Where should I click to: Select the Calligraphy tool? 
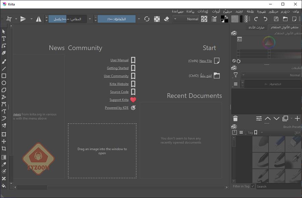(4, 53)
